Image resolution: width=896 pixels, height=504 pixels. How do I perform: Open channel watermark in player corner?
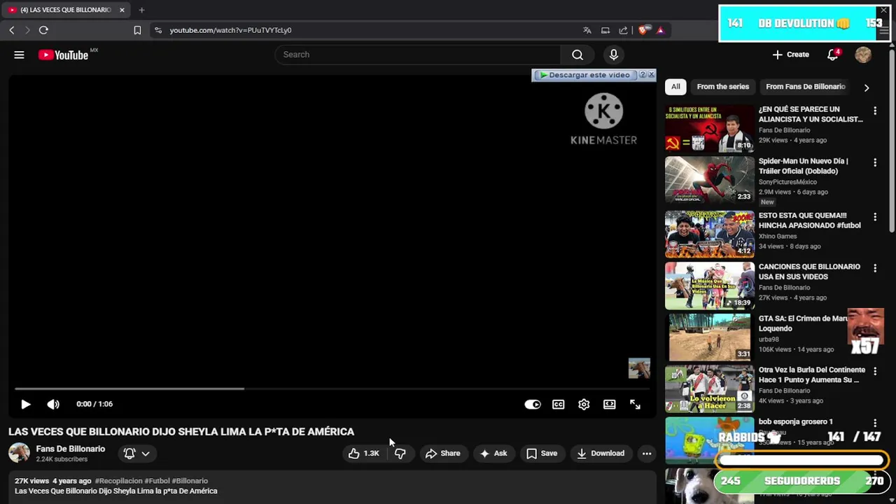click(639, 368)
